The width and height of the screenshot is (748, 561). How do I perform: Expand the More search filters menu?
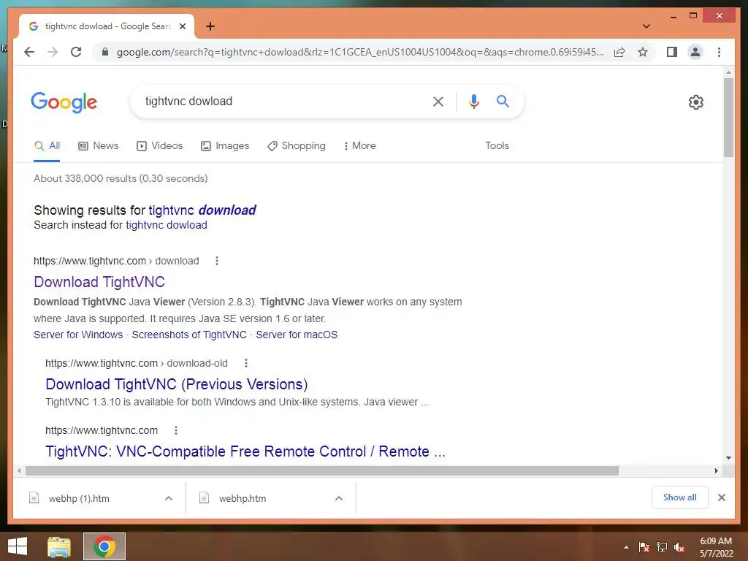click(359, 146)
